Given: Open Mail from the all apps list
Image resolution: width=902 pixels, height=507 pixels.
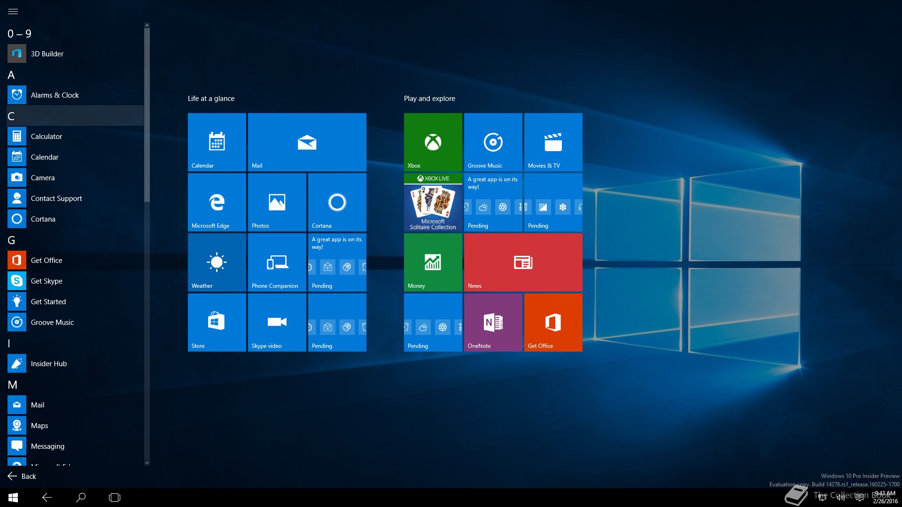Looking at the screenshot, I should coord(75,405).
